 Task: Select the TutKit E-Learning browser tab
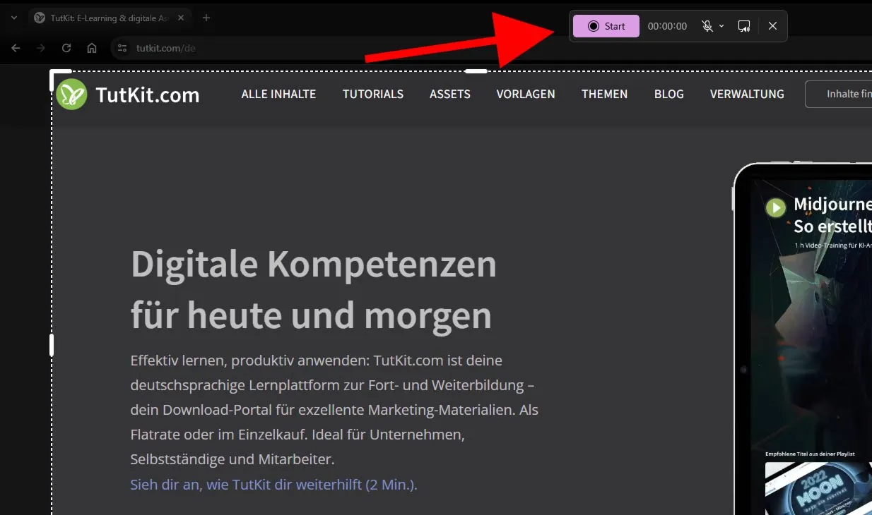coord(110,18)
